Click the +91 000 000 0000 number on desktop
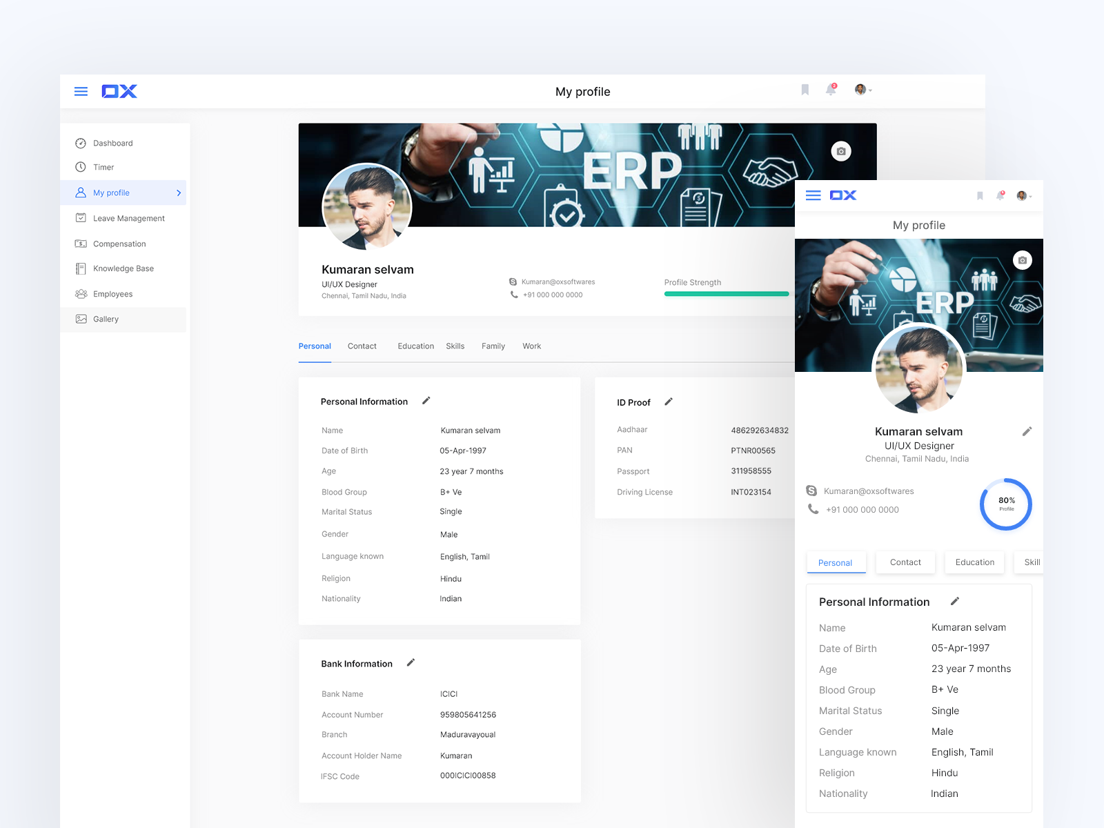Viewport: 1104px width, 828px height. [x=553, y=295]
